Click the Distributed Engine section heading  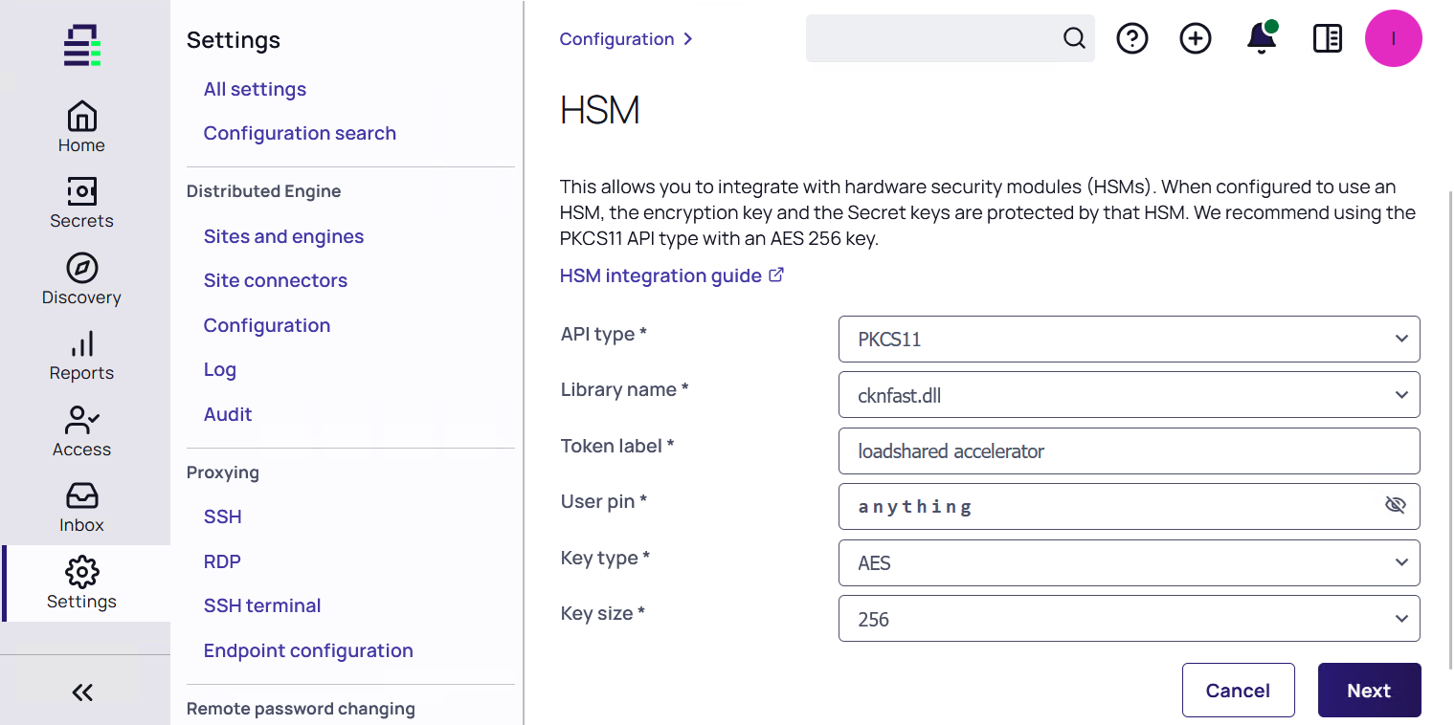pos(263,191)
